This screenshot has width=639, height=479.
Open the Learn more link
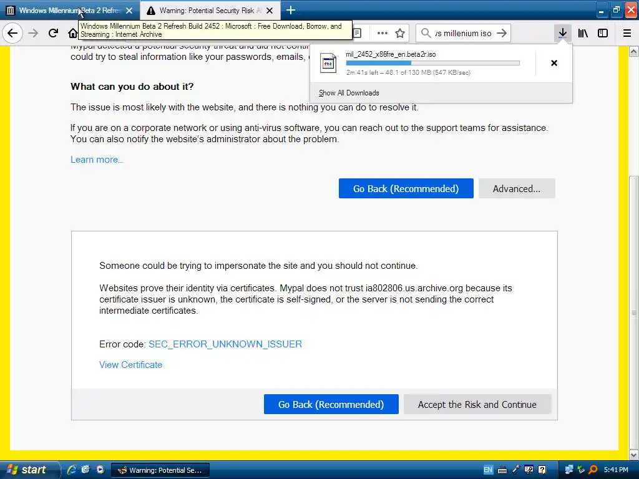pyautogui.click(x=97, y=160)
